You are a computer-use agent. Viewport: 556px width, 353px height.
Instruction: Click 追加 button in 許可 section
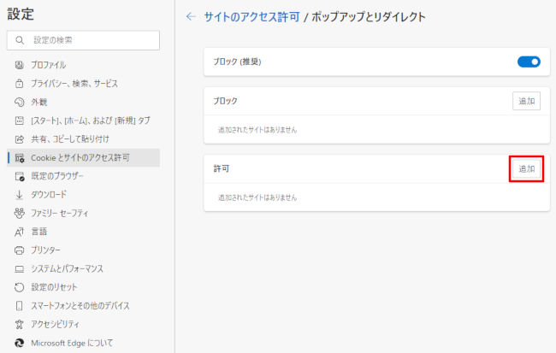click(526, 169)
